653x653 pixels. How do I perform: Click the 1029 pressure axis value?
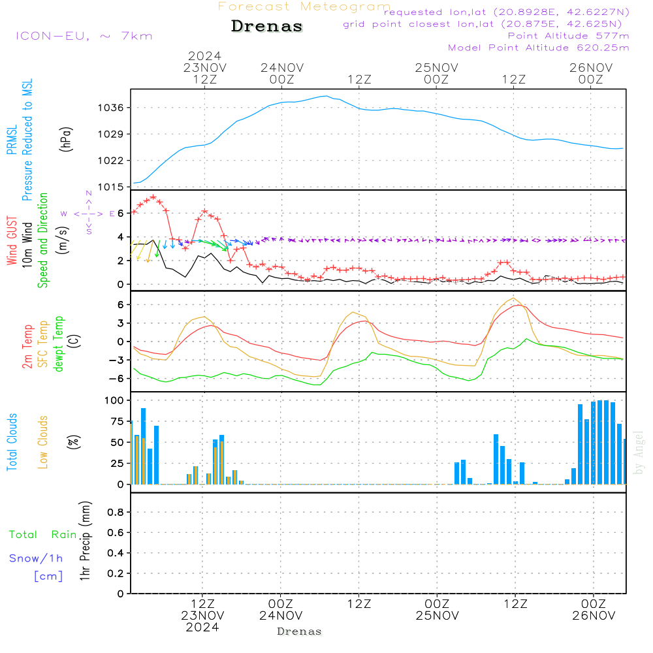click(111, 134)
